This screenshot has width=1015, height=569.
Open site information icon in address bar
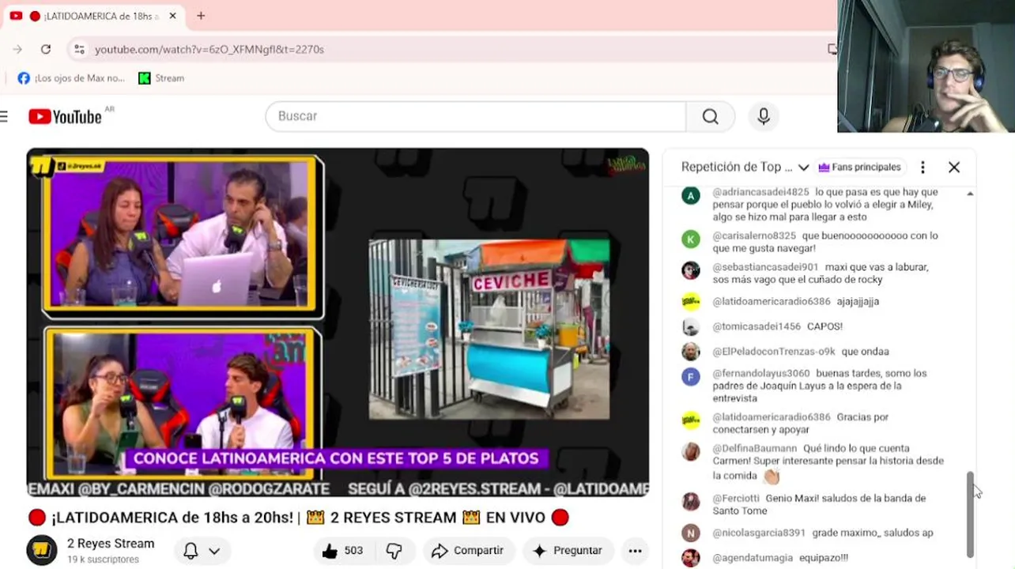pos(79,49)
